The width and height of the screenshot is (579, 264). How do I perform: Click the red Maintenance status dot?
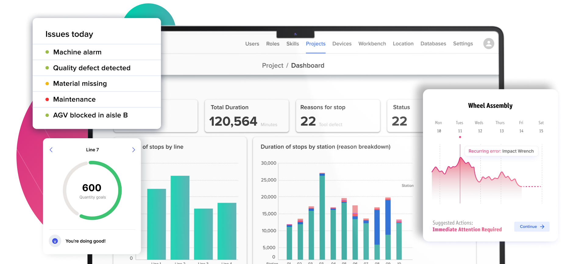coord(47,100)
